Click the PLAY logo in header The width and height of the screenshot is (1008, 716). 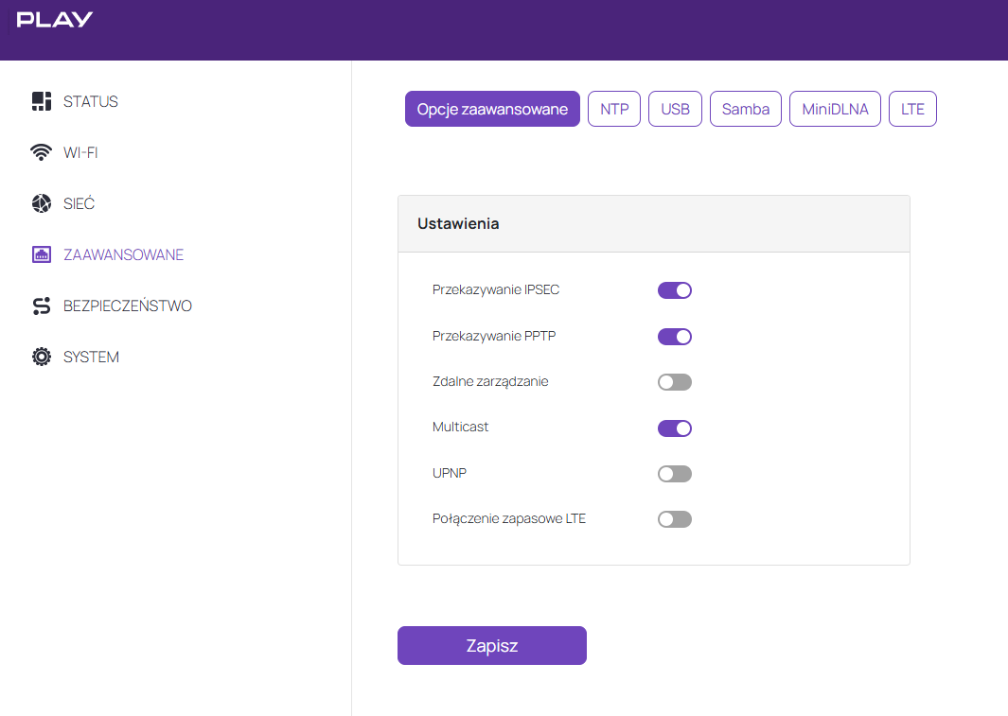pos(55,19)
